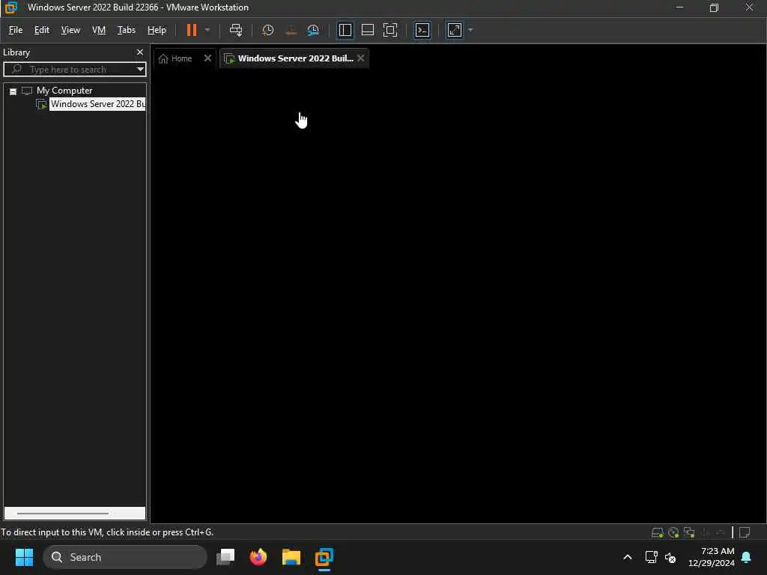Minimize the VMware Workstation window

point(679,7)
